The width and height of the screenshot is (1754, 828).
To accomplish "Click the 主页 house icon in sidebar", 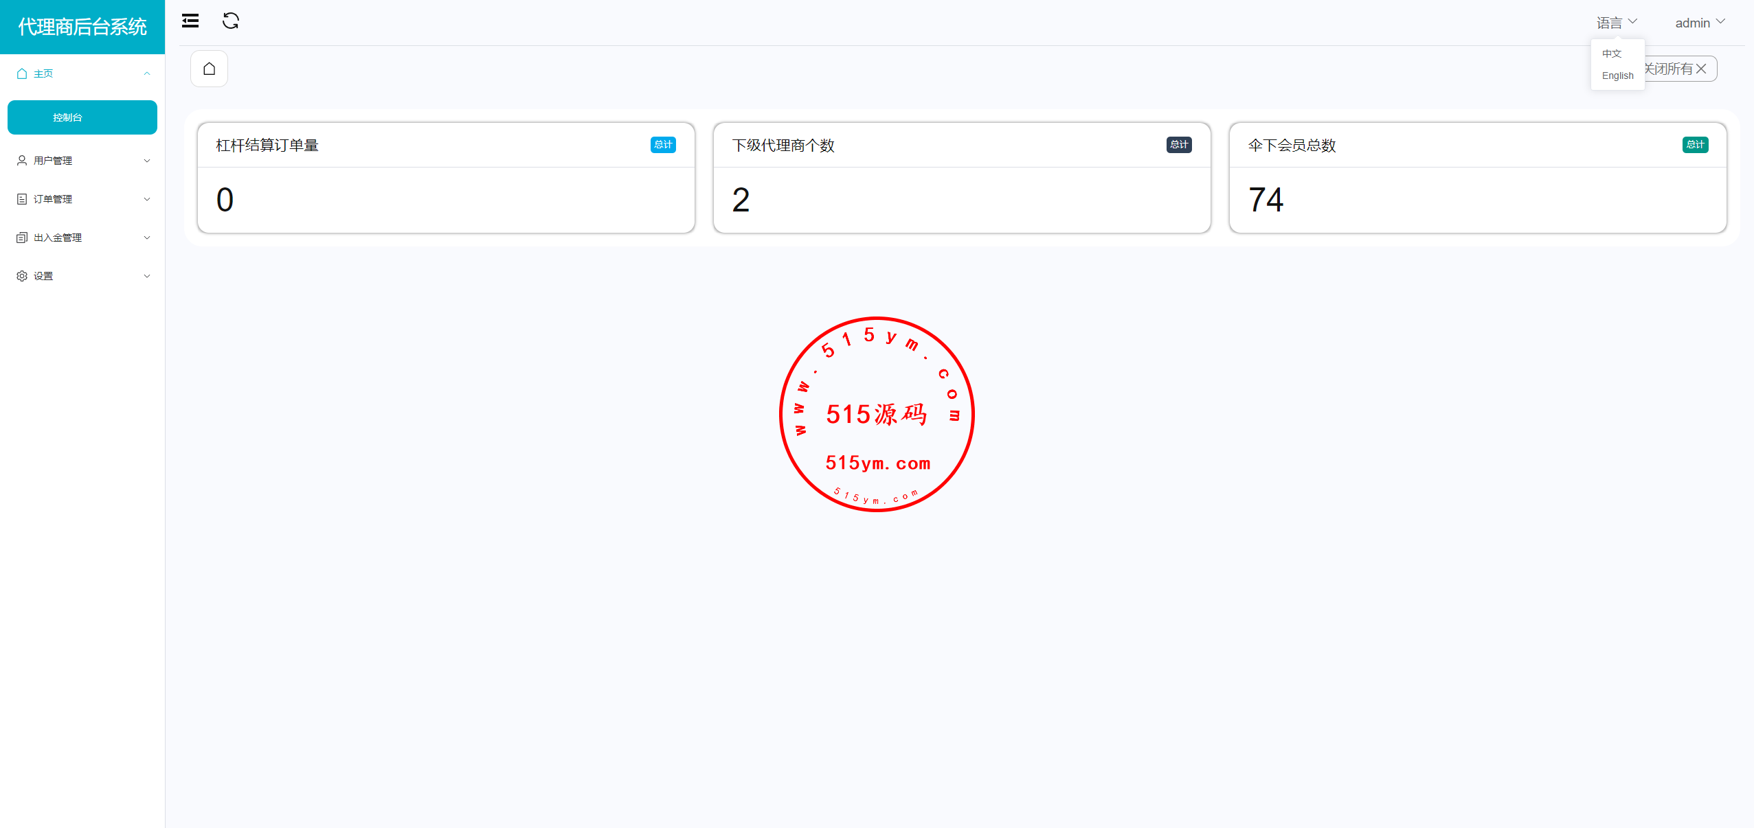I will tap(22, 73).
